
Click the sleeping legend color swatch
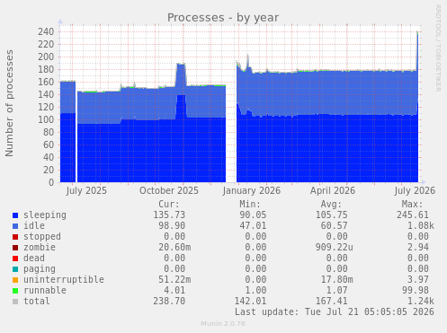[x=15, y=215]
